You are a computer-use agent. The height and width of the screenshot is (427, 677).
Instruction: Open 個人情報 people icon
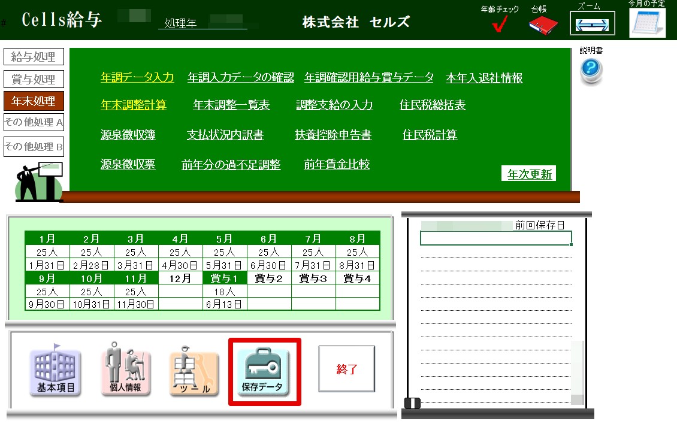(x=125, y=371)
